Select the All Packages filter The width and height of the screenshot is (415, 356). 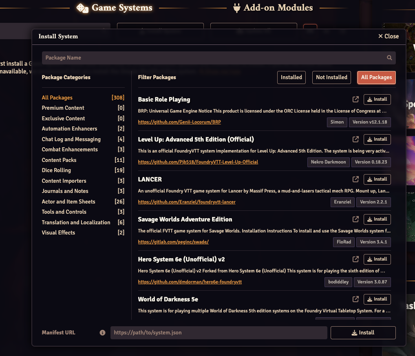pyautogui.click(x=376, y=77)
